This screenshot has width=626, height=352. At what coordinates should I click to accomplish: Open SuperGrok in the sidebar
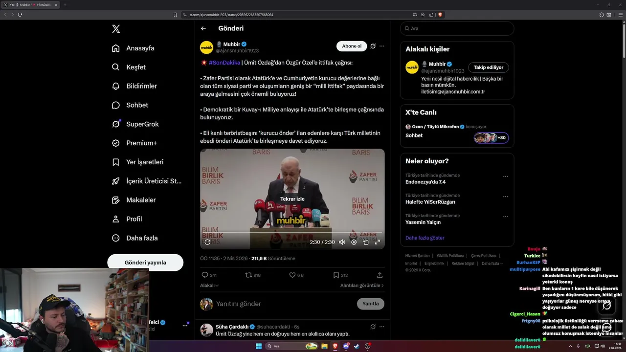click(135, 124)
